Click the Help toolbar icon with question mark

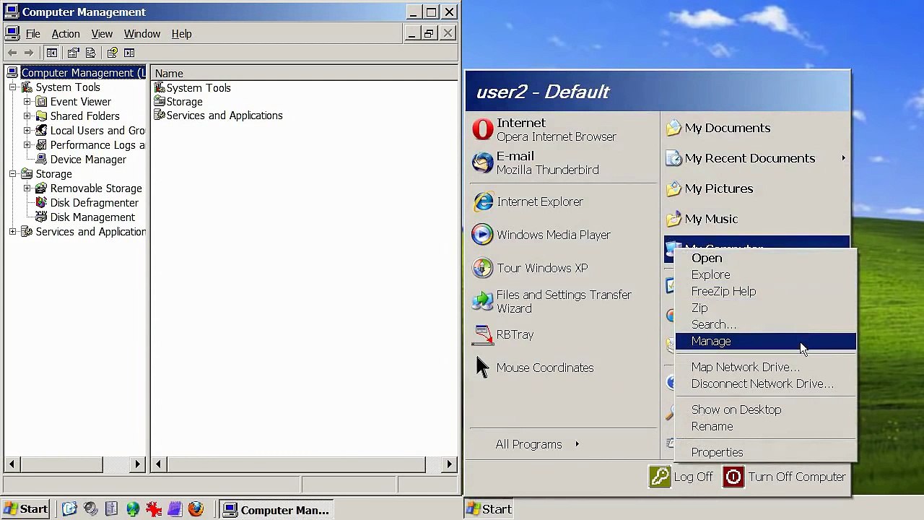coord(112,53)
